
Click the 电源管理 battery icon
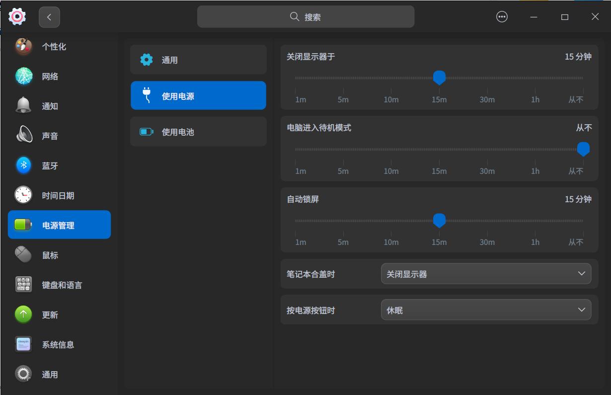tap(23, 225)
